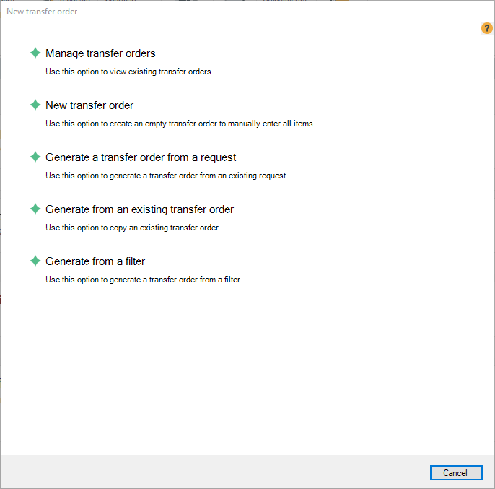Click the star icon next to Generate from an existing transfer order
The image size is (495, 489).
[x=35, y=209]
